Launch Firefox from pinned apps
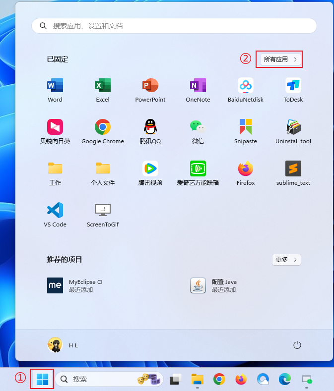Screen dimensions: 334x391 point(246,173)
